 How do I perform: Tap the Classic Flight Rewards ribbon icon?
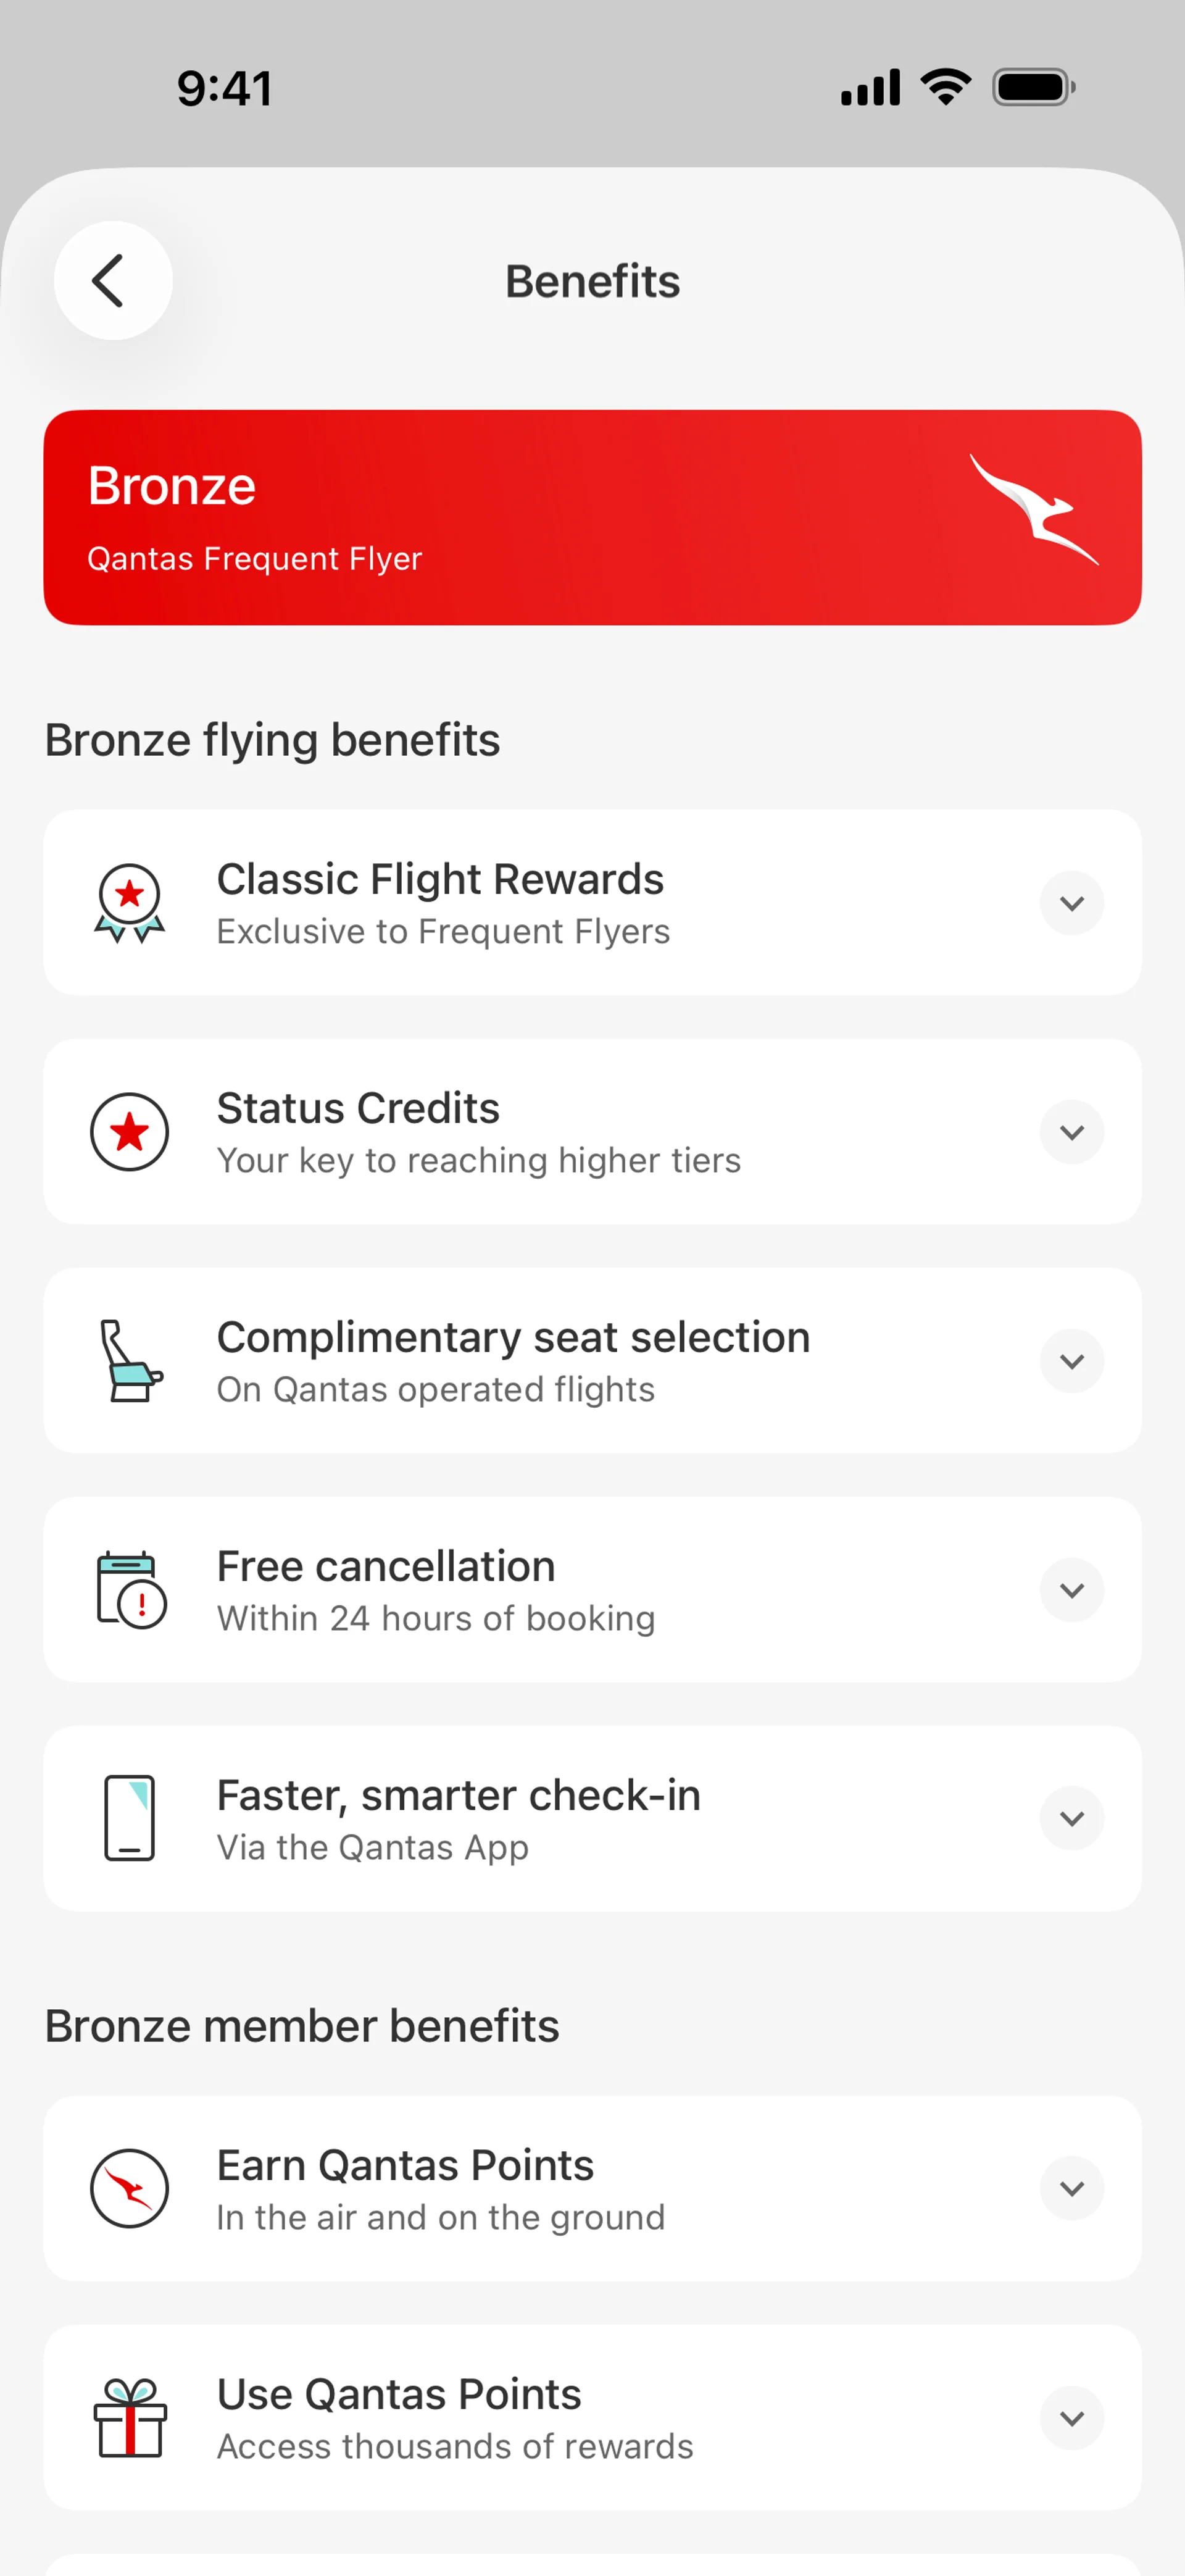tap(130, 903)
